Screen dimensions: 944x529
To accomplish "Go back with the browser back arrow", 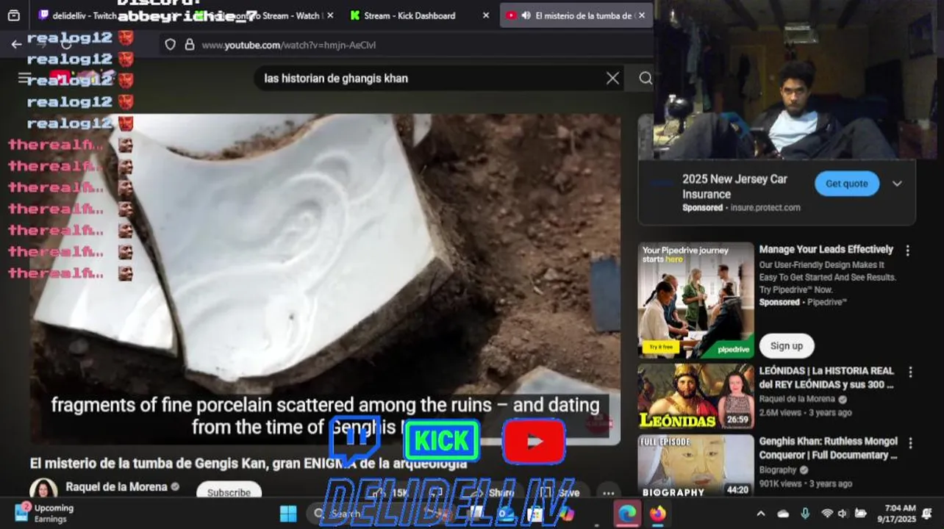I will (x=16, y=45).
